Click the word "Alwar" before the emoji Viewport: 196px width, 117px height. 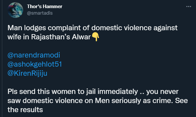[81, 37]
